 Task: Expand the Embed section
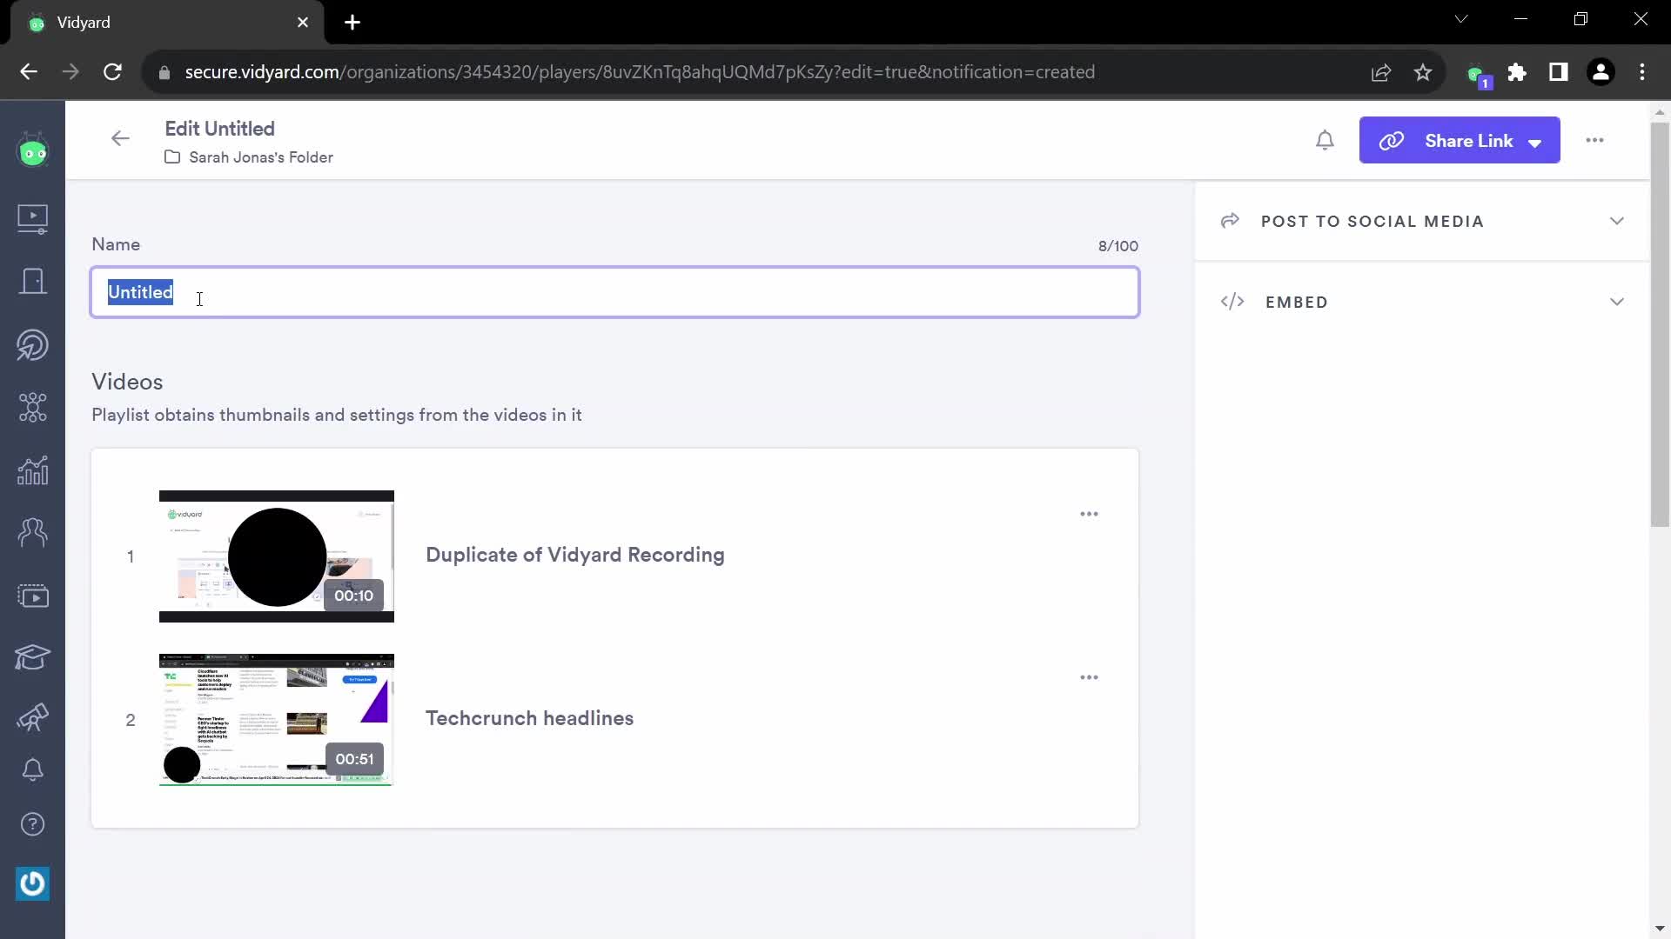coord(1422,302)
